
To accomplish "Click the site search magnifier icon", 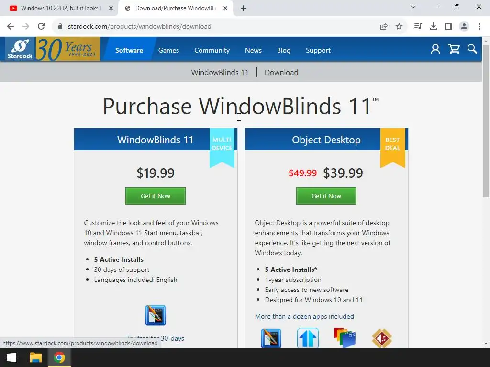I will pos(472,49).
